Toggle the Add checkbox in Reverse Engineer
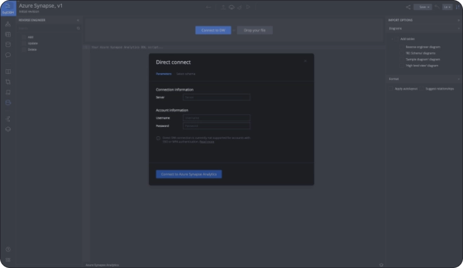 click(25, 37)
